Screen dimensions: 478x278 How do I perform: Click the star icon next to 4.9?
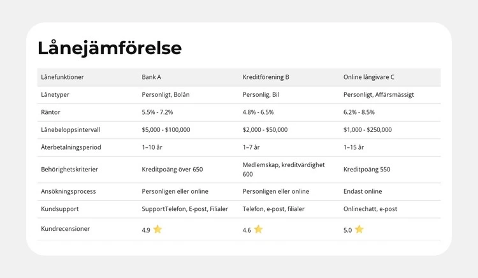(x=157, y=230)
